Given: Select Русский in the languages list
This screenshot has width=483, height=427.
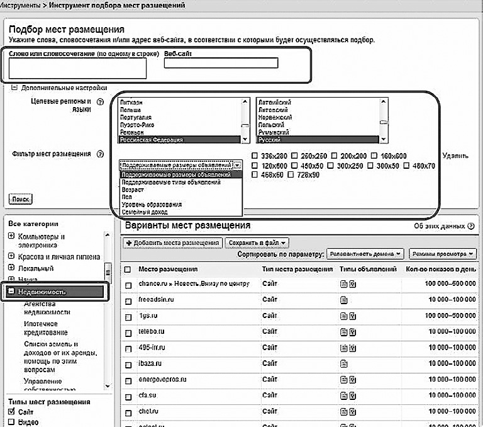Looking at the screenshot, I should 318,140.
